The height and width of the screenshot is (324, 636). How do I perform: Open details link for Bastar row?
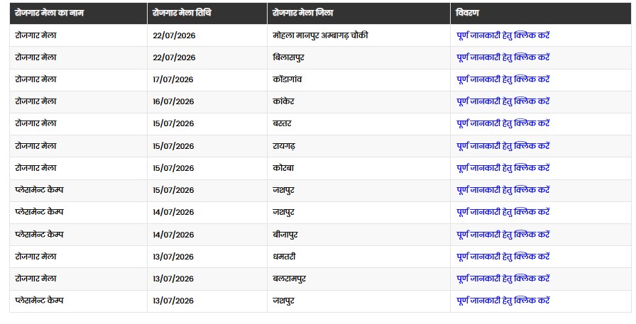point(503,123)
